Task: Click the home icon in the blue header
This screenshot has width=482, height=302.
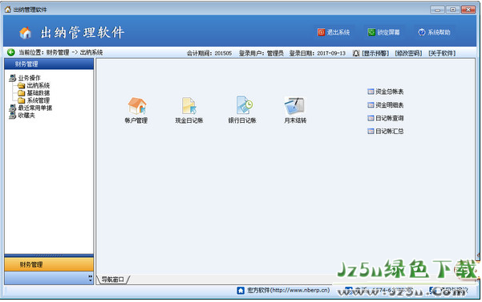Action: (25, 32)
